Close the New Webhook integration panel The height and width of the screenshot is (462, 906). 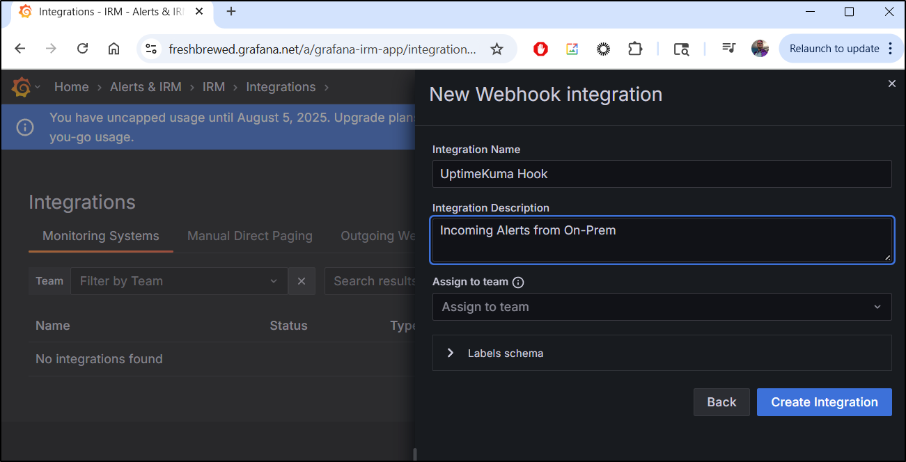coord(892,83)
